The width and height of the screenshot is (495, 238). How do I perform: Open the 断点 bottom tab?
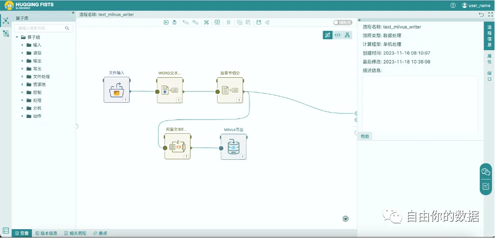pyautogui.click(x=100, y=233)
